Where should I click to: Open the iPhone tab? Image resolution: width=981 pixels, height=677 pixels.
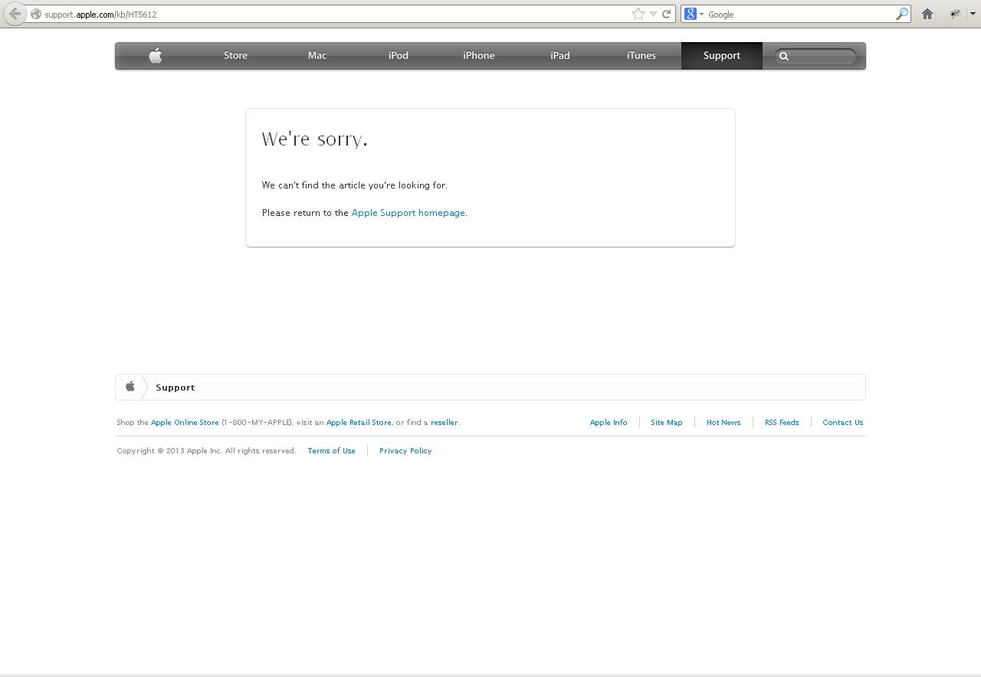coord(479,55)
